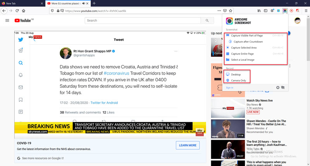Open feedback chat icon in popup
310x166 pixels.
pos(283,87)
